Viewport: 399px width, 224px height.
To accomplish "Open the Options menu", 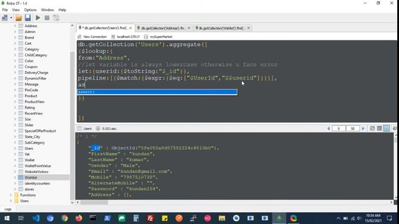I will tap(31, 10).
